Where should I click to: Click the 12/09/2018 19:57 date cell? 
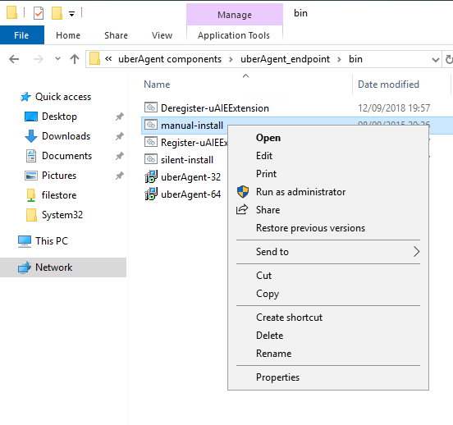394,108
